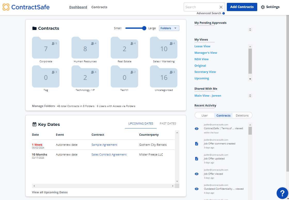Open the Sales / Marketing folder

pos(164,48)
